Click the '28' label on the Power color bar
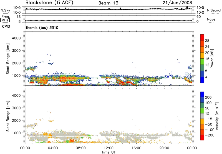Screen dimensions: 222x154 [207, 41]
